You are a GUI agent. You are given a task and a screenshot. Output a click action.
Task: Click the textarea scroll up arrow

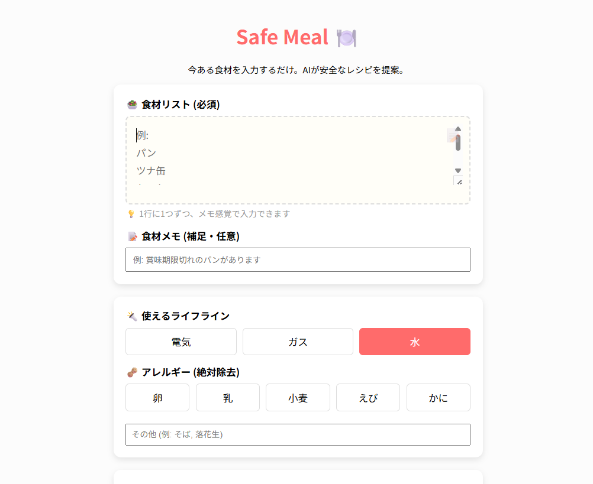[x=458, y=128]
